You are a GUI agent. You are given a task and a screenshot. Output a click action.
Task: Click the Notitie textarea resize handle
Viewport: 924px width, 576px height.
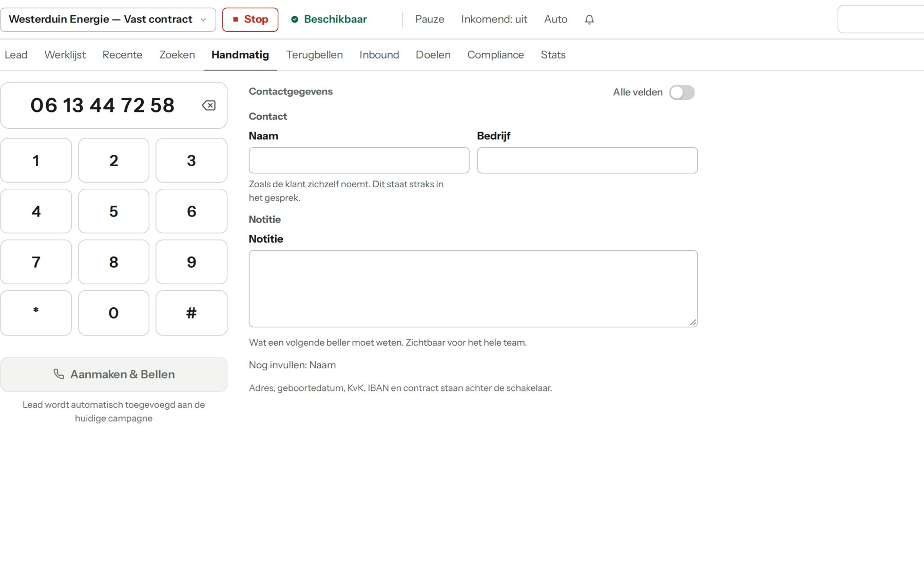coord(693,323)
